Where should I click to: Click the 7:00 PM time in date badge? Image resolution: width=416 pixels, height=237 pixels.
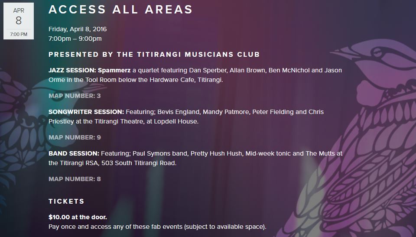pyautogui.click(x=19, y=34)
